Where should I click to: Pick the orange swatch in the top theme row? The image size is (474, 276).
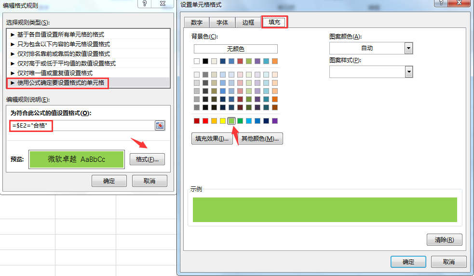click(275, 61)
